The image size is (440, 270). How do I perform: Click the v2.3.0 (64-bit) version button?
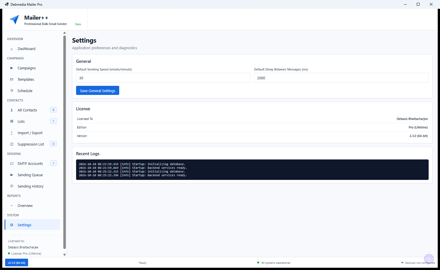[x=16, y=263]
